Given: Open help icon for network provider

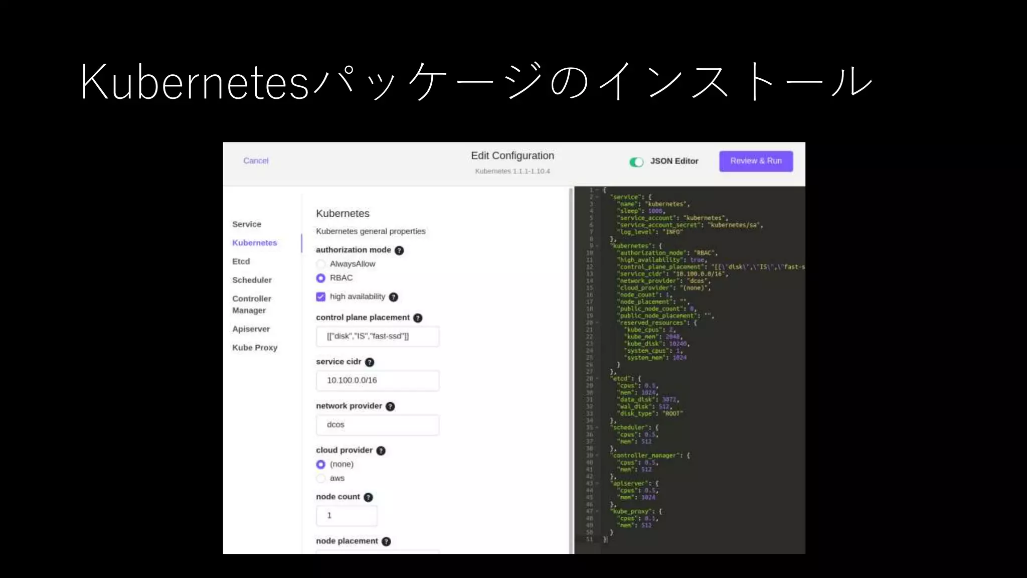Looking at the screenshot, I should click(x=390, y=406).
